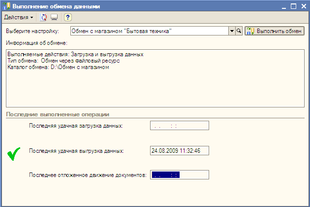
Task: Minimize the data exchange window
Action: coord(284,6)
